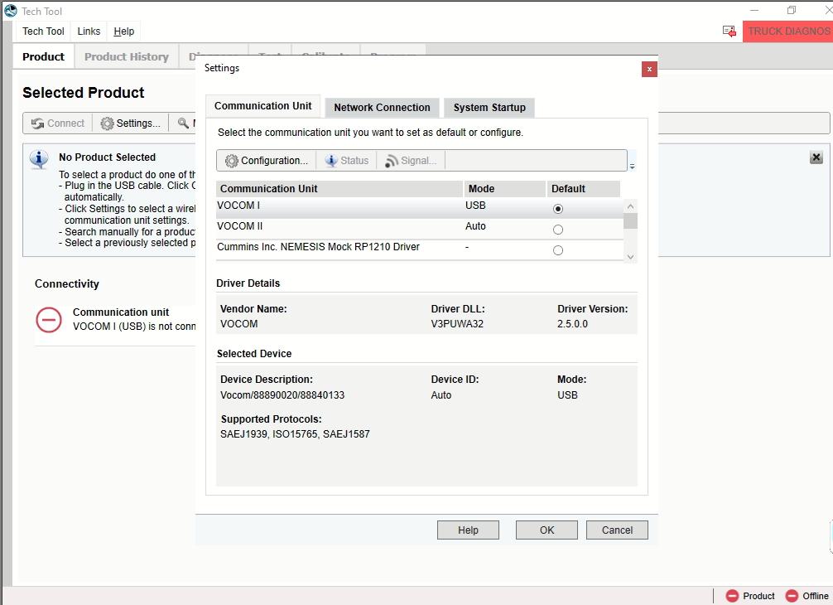
Task: Click the Signal... toolbar button
Action: point(411,161)
